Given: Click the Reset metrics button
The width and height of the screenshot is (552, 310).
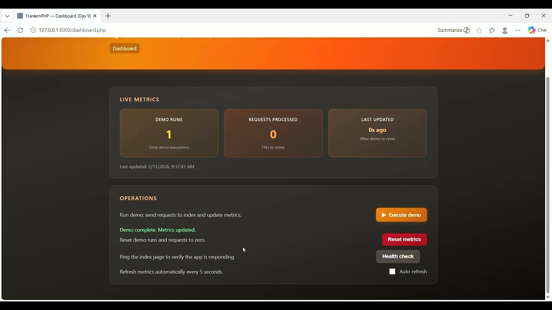Looking at the screenshot, I should [405, 239].
